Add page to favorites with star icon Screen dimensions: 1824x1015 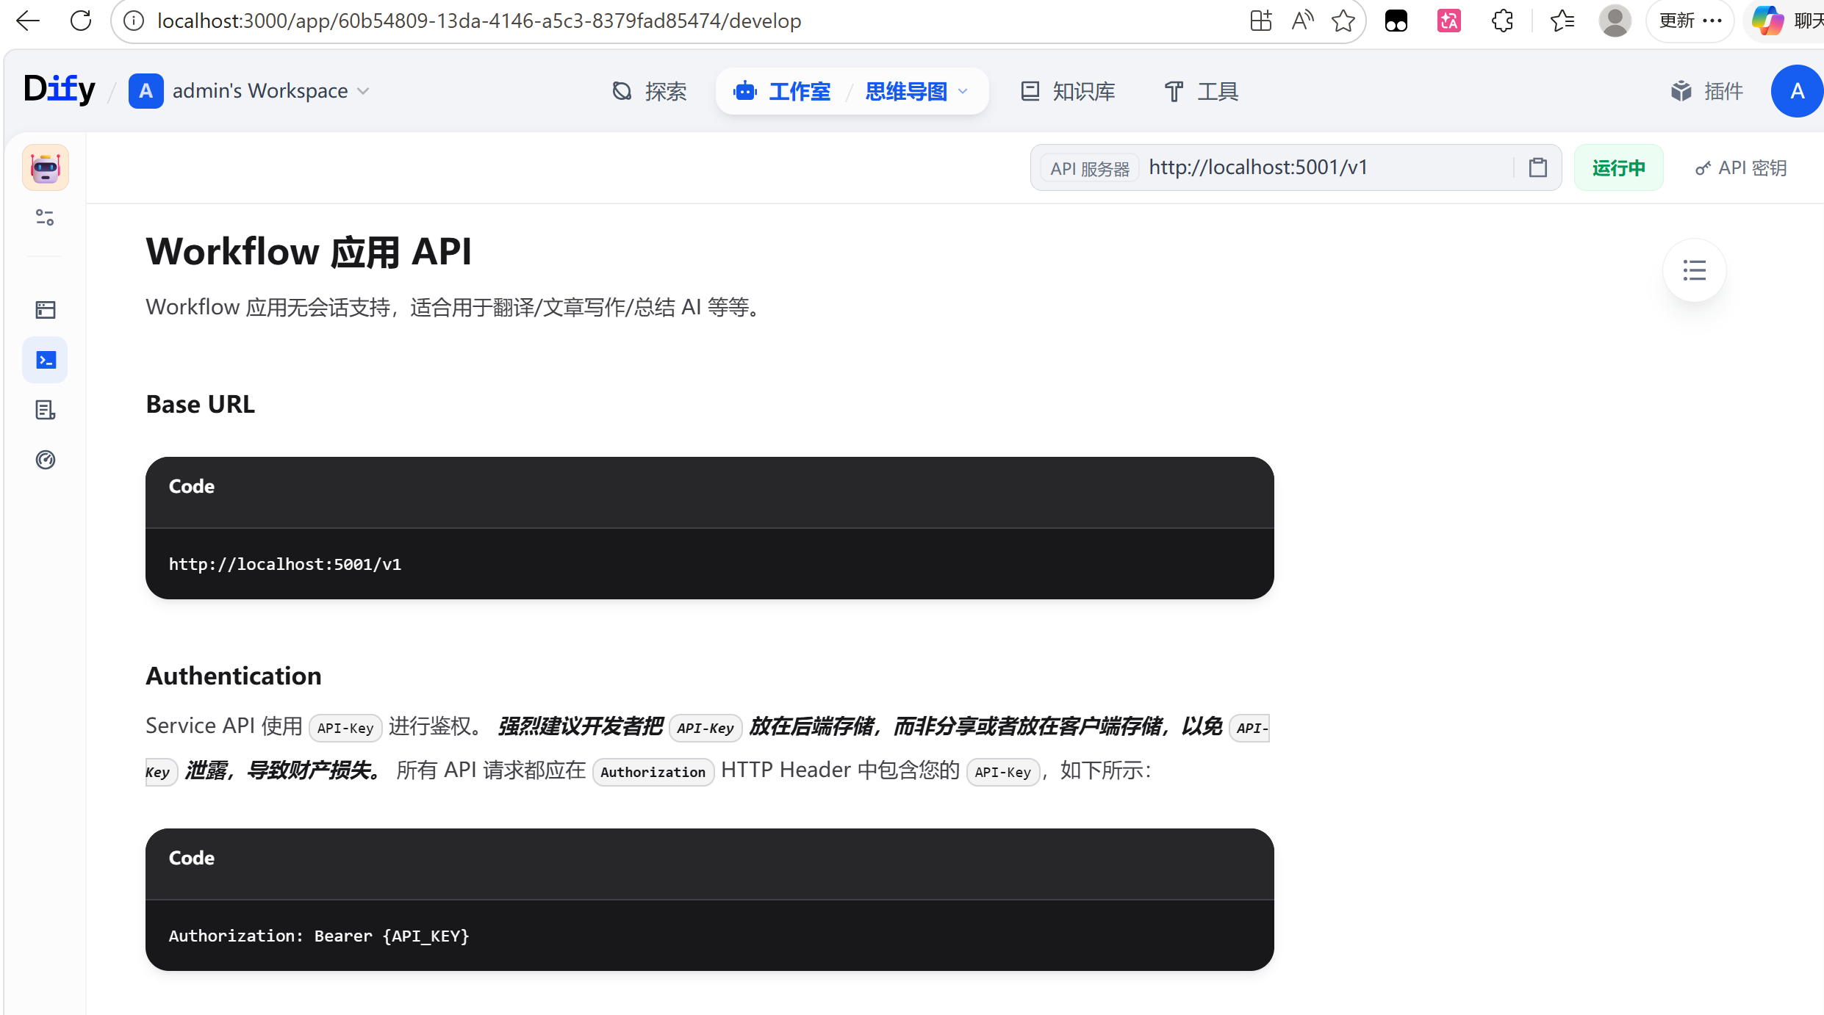click(x=1343, y=21)
